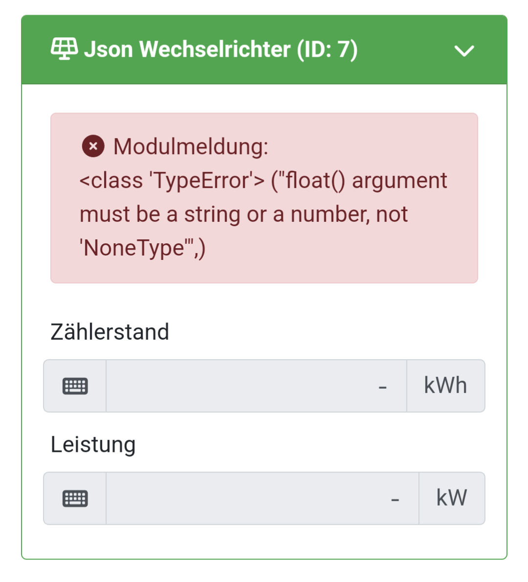Click the dash placeholder in Zählerstand field
Screen dimensions: 528x582
383,387
